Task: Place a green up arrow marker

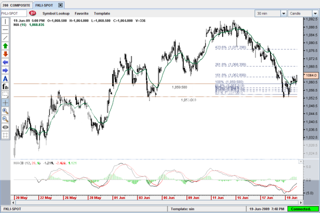Action: 5,46
